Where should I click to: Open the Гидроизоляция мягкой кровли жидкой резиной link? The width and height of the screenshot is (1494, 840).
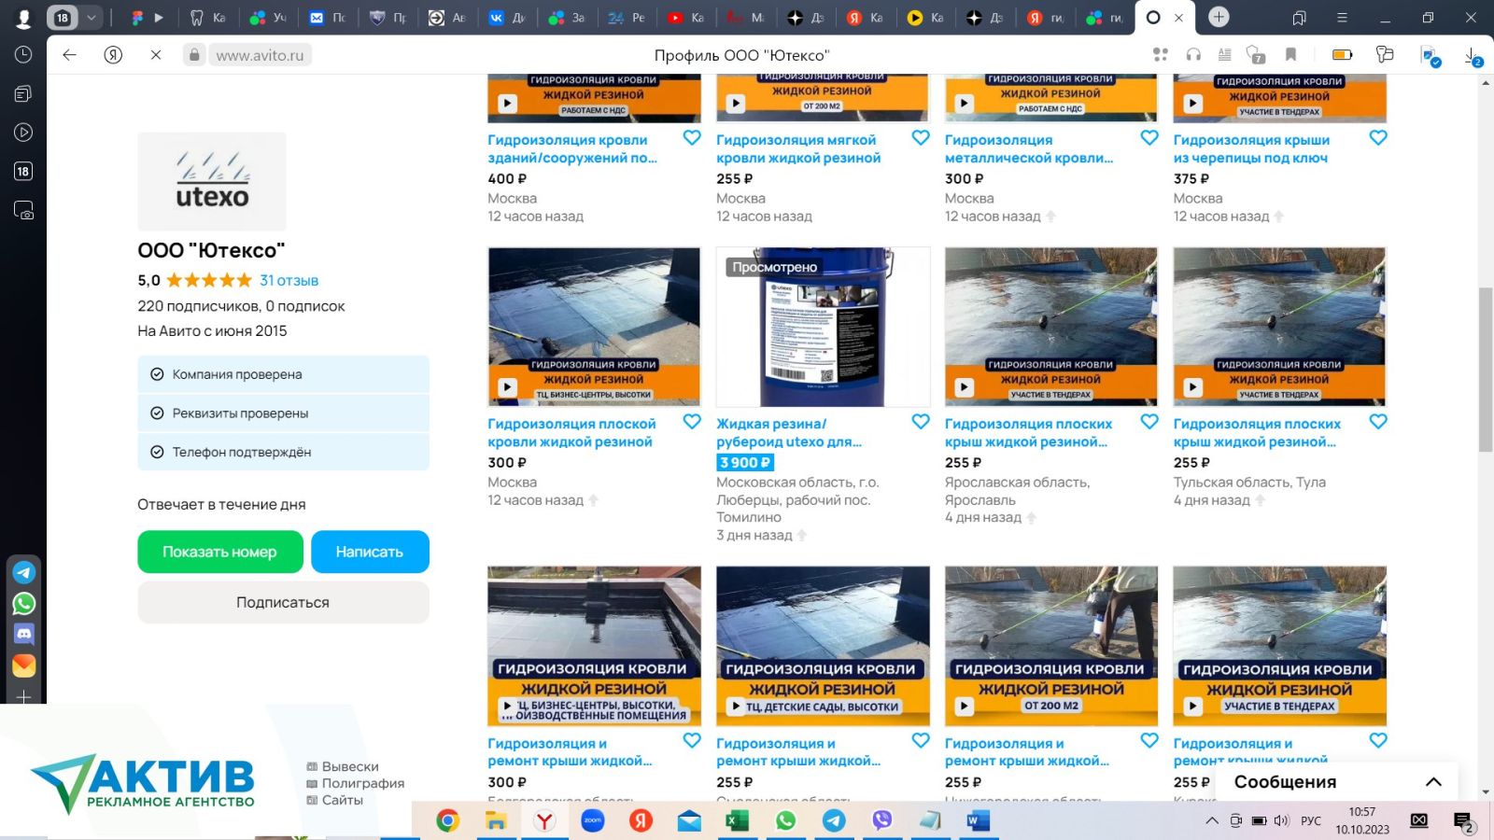click(798, 149)
